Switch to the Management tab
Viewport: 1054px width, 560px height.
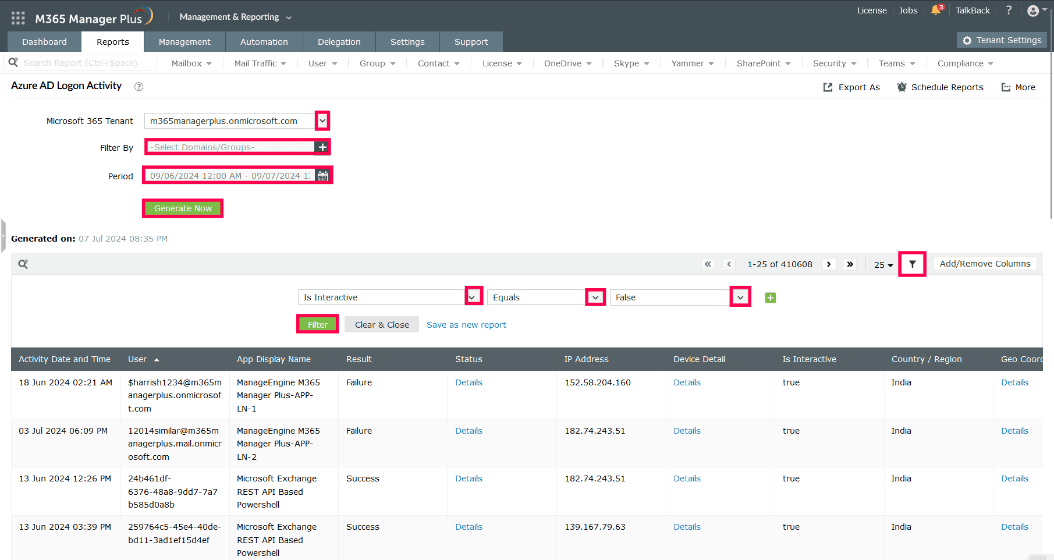click(x=184, y=41)
